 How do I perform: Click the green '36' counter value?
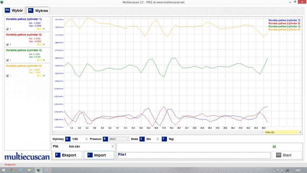click(274, 147)
